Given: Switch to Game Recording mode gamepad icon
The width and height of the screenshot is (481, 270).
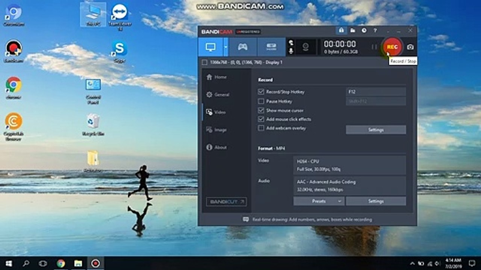Looking at the screenshot, I should coord(243,47).
